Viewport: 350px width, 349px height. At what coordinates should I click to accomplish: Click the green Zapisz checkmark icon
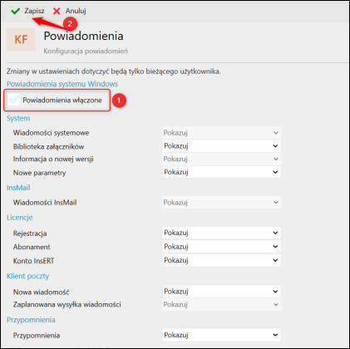(x=16, y=11)
